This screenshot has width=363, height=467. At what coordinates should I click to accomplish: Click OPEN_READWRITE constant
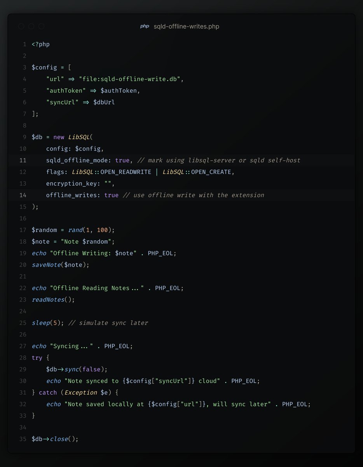(x=126, y=172)
